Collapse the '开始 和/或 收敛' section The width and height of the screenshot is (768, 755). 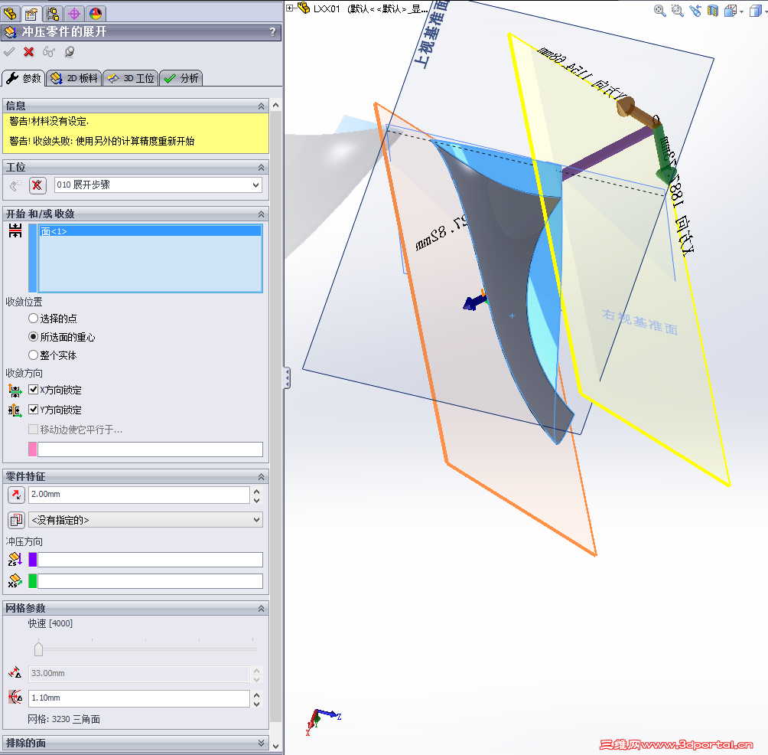[261, 214]
